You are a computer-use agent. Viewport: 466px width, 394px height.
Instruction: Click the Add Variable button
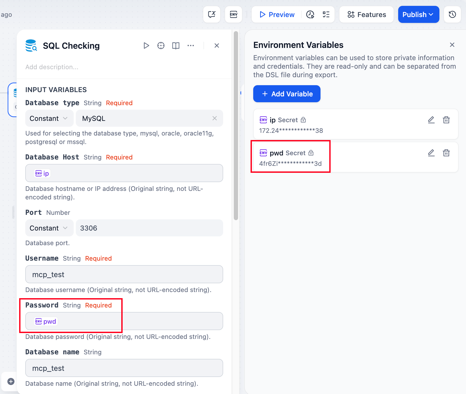click(x=286, y=94)
